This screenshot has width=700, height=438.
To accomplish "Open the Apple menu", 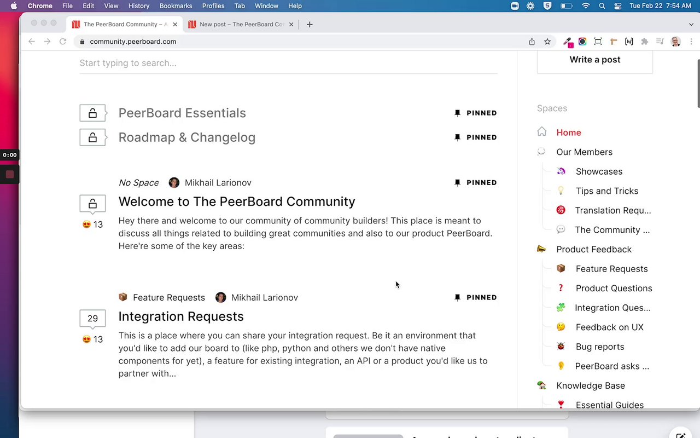I will click(x=14, y=6).
